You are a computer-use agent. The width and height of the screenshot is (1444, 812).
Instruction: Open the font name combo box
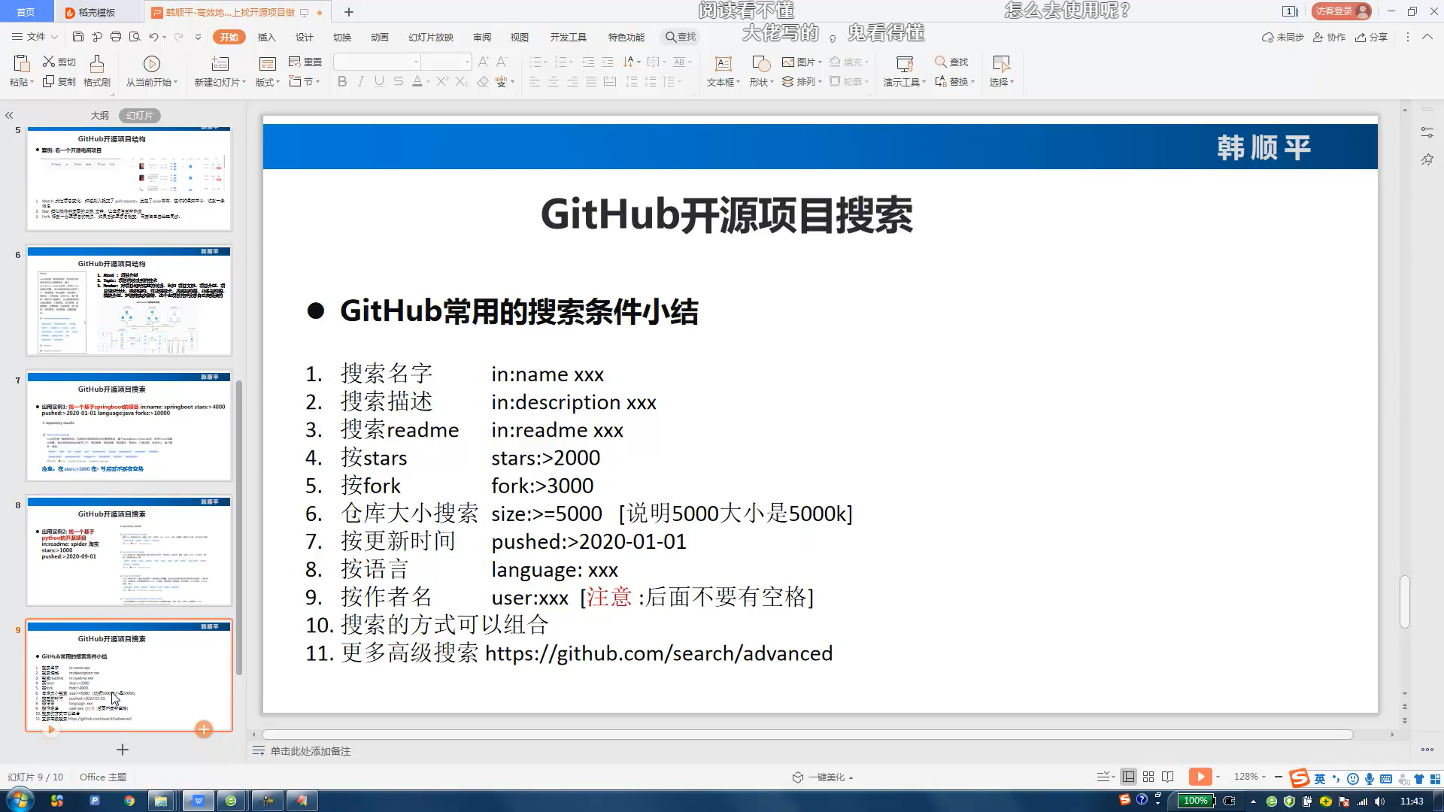[377, 62]
